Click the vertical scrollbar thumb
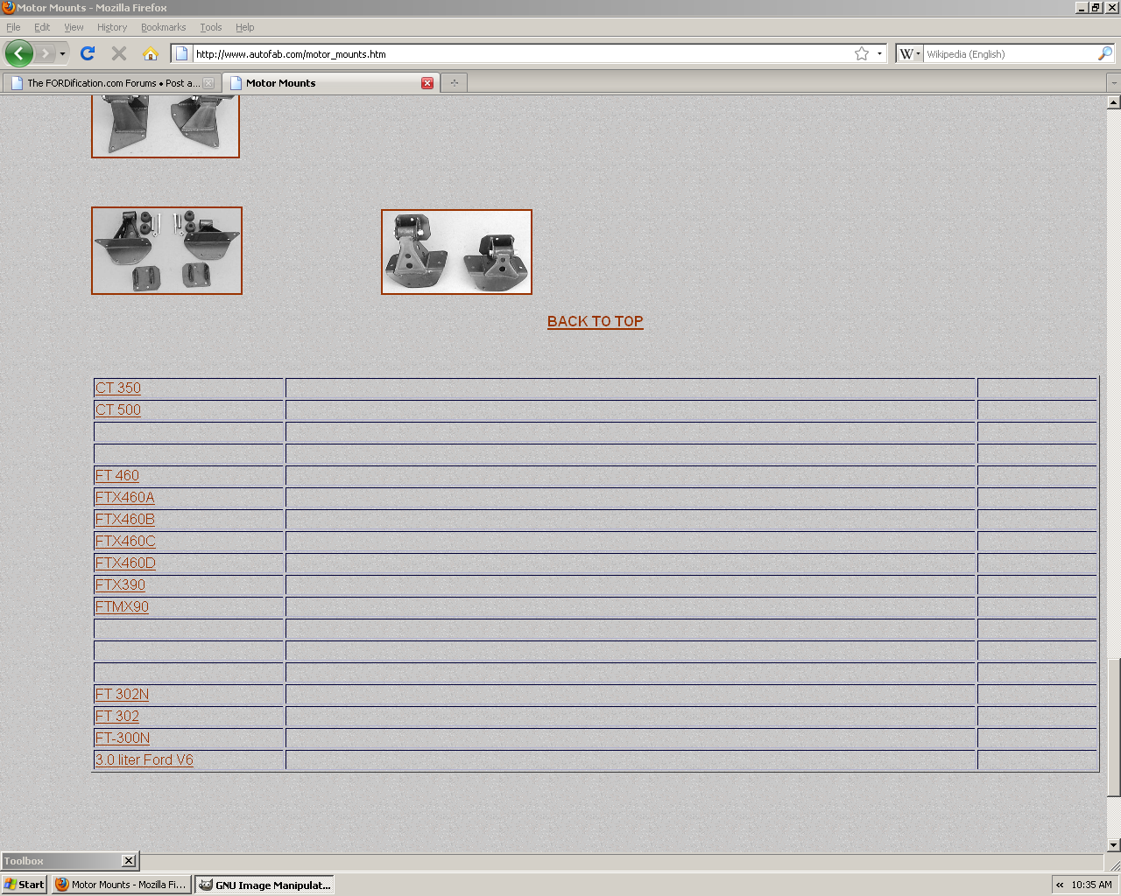1121x896 pixels. point(1114,727)
